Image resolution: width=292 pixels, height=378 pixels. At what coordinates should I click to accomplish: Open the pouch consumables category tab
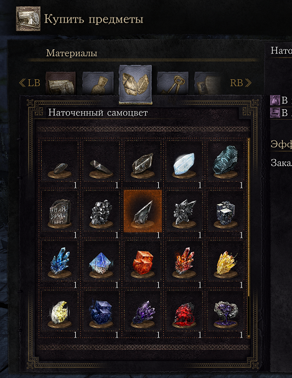click(x=98, y=83)
